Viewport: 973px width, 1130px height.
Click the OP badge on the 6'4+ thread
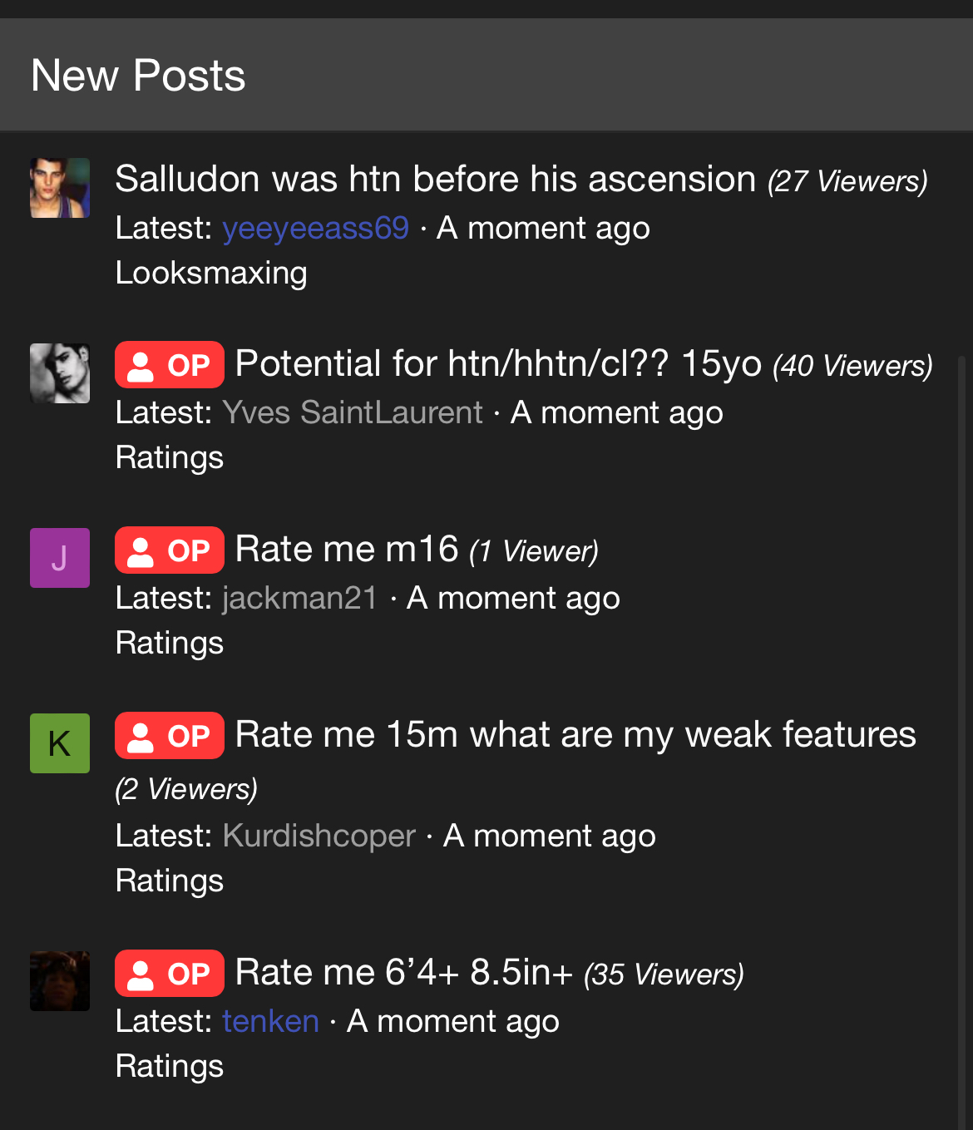point(170,974)
